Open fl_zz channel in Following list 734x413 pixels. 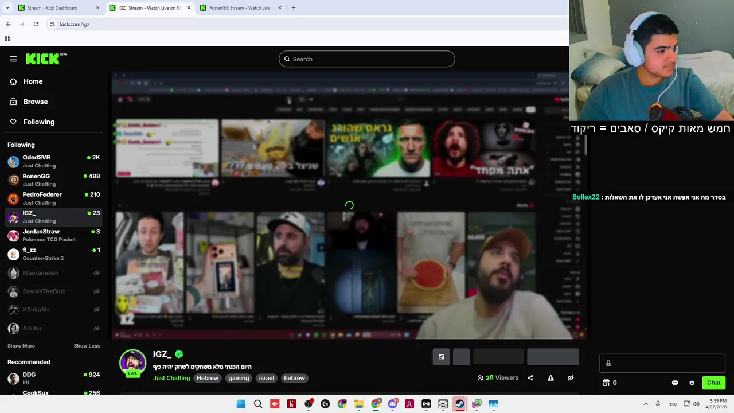click(54, 254)
